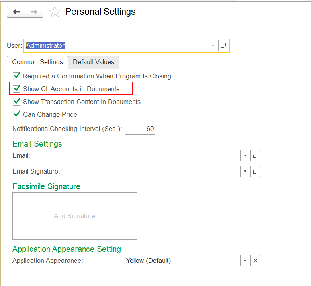Clear the Application Appearance value

click(x=256, y=261)
